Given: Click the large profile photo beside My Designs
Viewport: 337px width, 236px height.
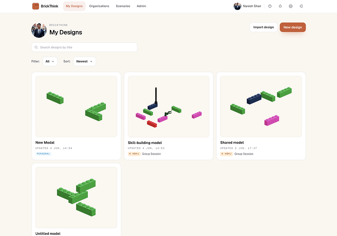Looking at the screenshot, I should coord(39,30).
